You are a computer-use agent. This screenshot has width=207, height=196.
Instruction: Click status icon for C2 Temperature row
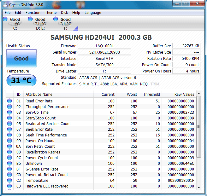point(9,180)
